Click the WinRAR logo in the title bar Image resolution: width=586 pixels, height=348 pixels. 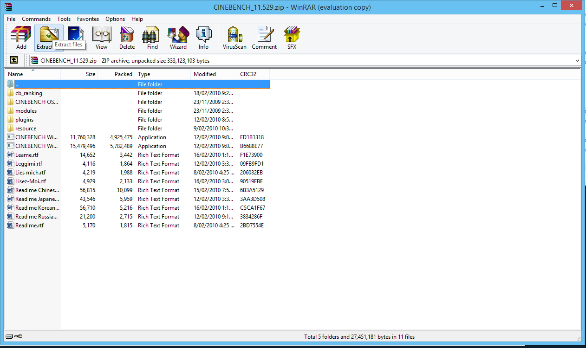pos(9,7)
